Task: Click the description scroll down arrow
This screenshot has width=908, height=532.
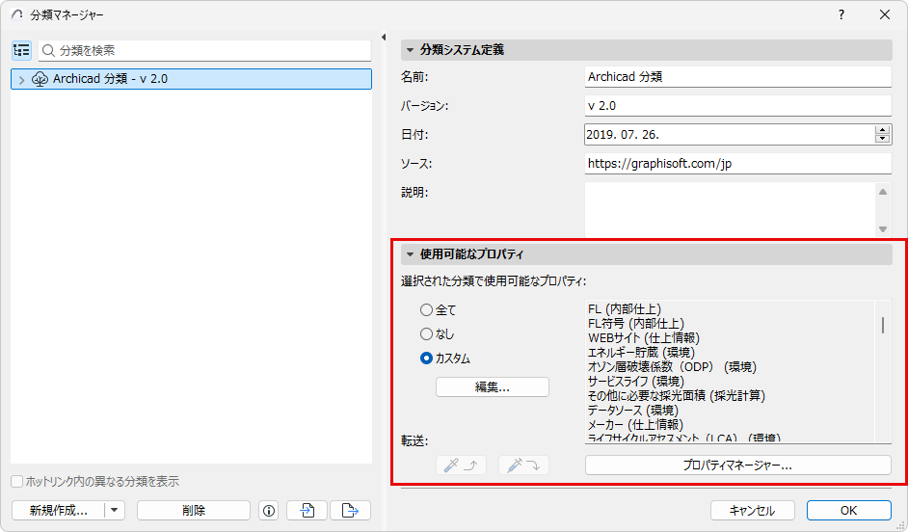Action: [883, 229]
